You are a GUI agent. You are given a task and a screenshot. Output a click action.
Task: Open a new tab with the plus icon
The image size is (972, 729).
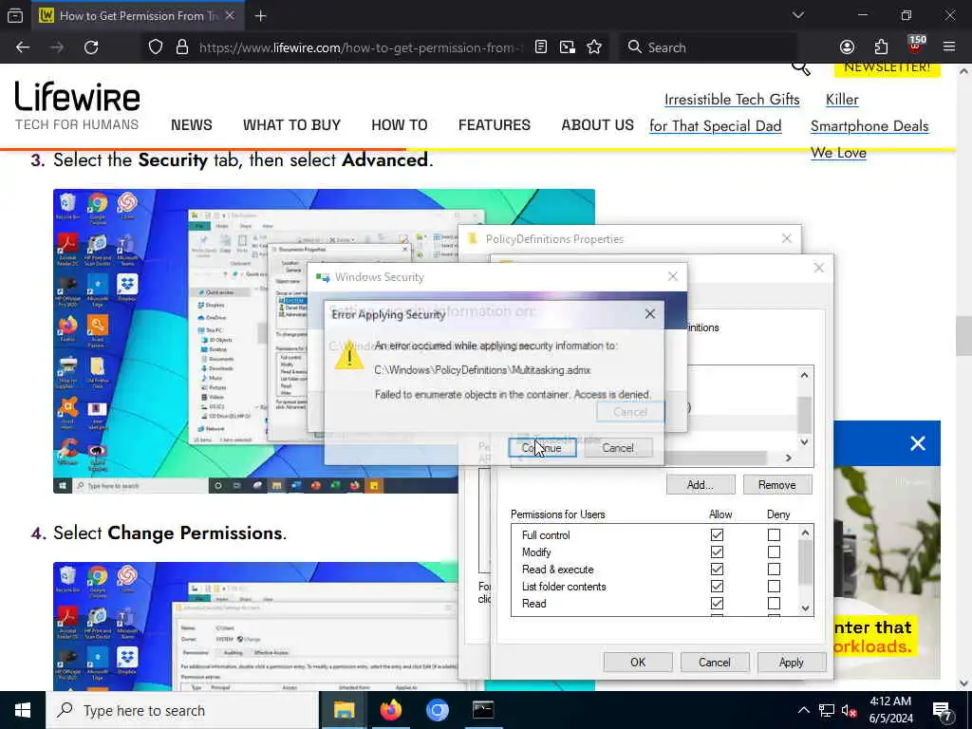tap(260, 16)
